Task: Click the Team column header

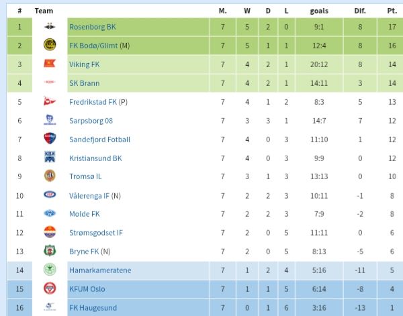Action: click(x=44, y=11)
